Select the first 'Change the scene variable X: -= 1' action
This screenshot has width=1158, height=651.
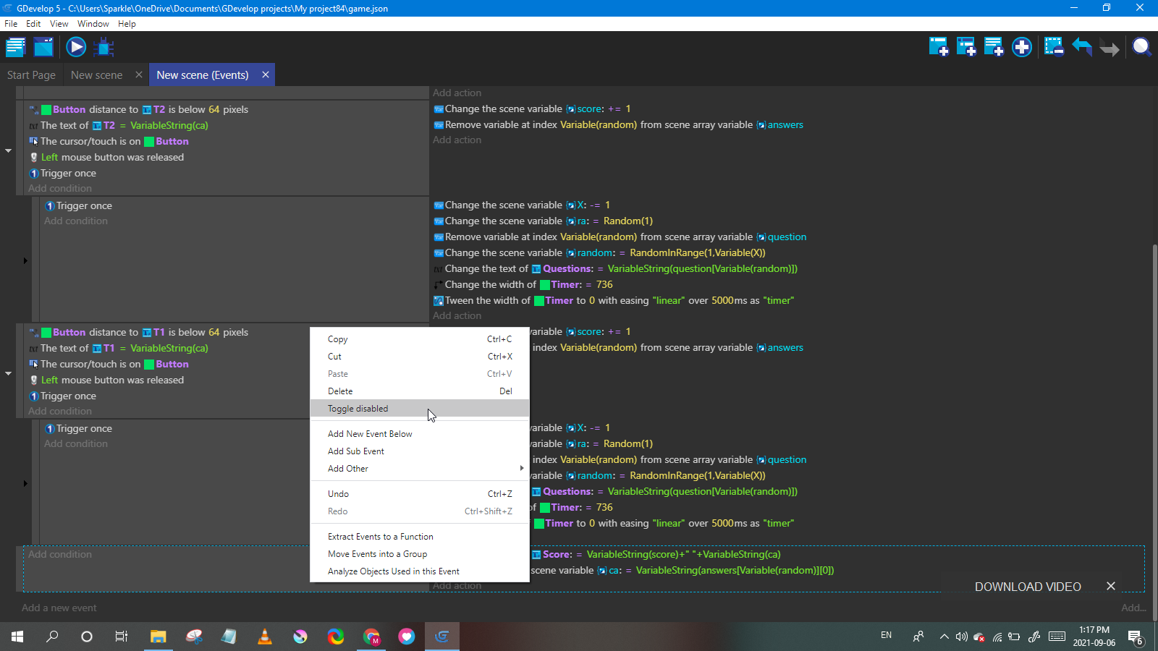tap(521, 205)
